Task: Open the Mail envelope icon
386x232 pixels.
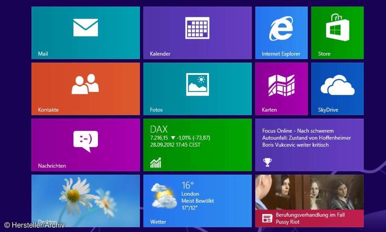Action: [86, 27]
